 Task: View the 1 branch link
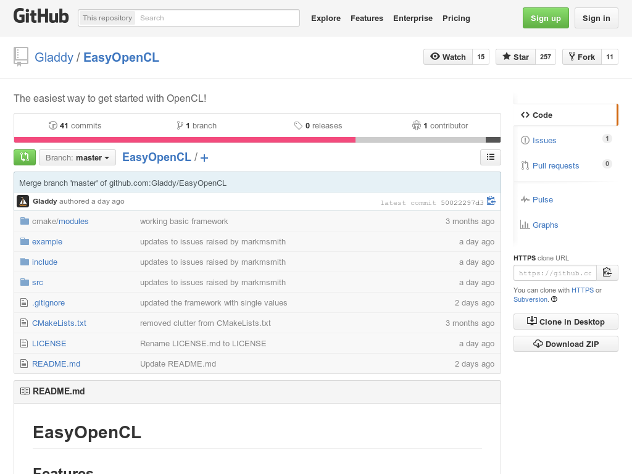[x=197, y=126]
